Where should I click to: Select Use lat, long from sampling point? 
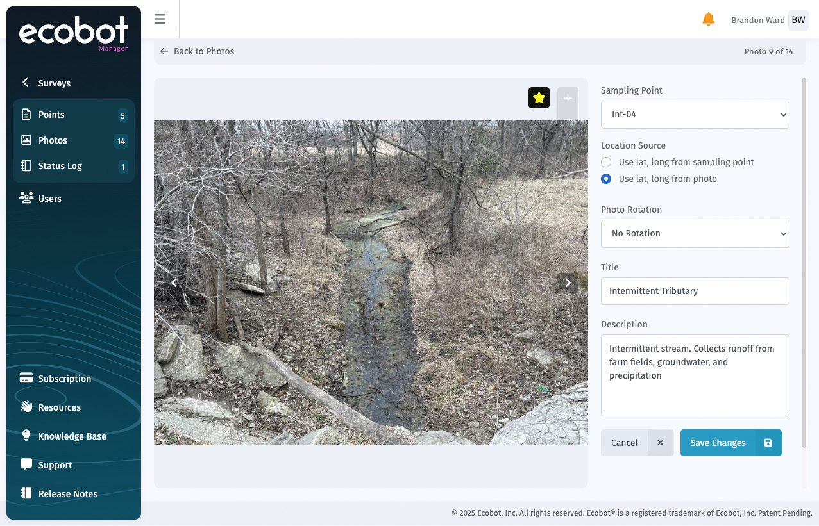(606, 162)
